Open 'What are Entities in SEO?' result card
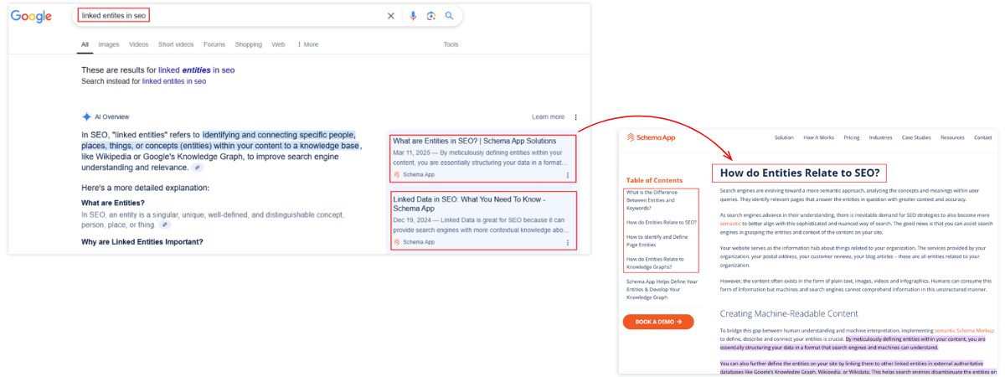 pyautogui.click(x=482, y=158)
